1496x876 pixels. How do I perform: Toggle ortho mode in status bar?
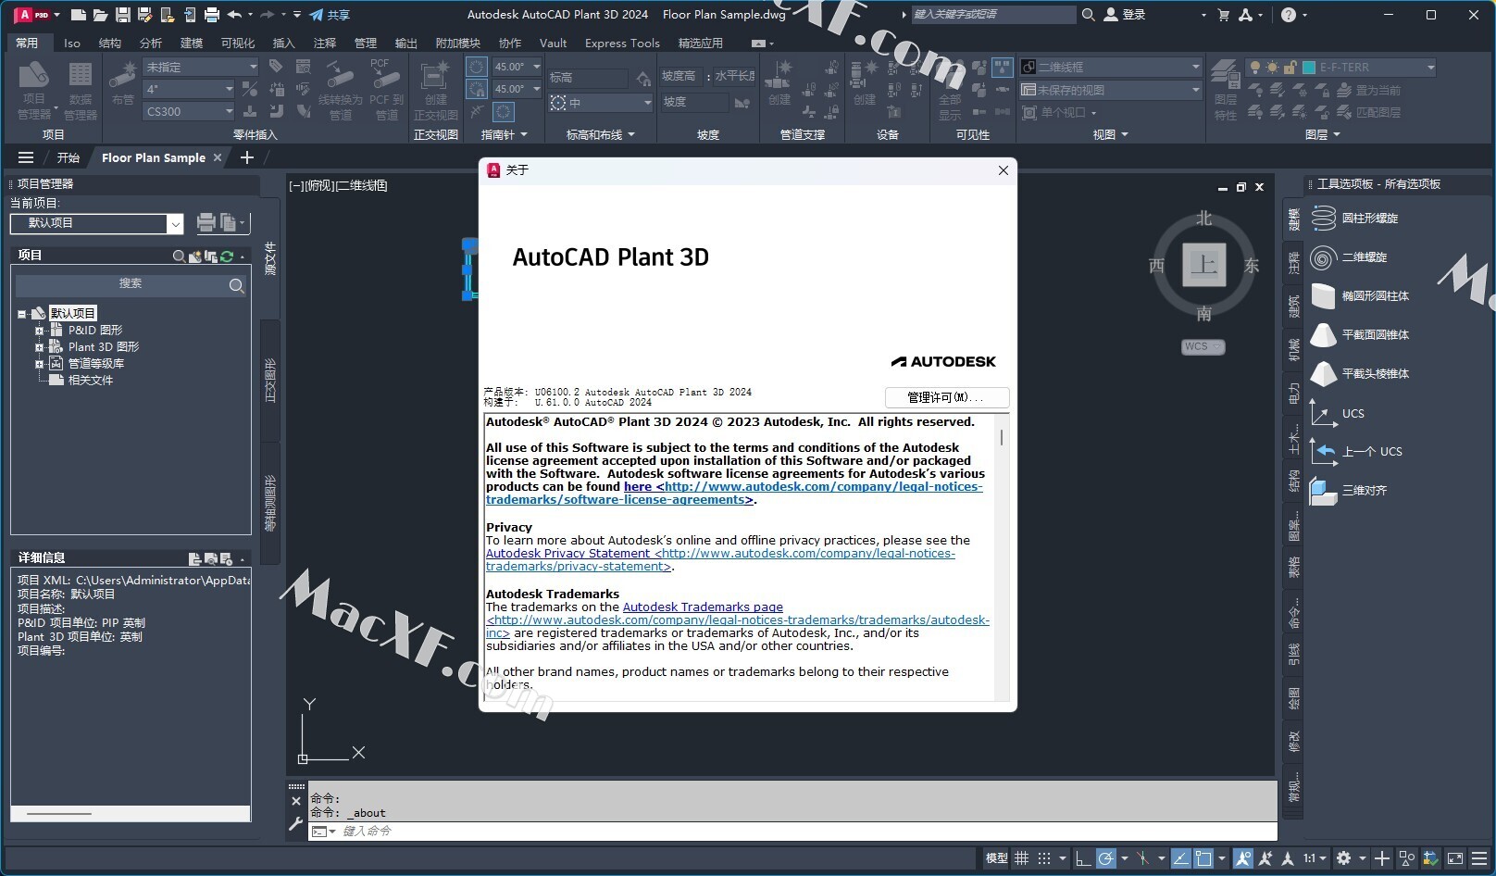click(x=1082, y=858)
